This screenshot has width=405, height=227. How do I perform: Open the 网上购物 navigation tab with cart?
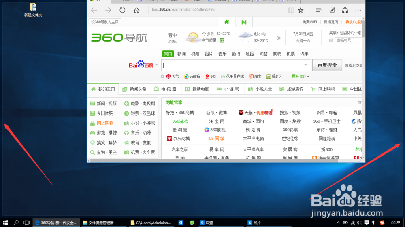323,89
